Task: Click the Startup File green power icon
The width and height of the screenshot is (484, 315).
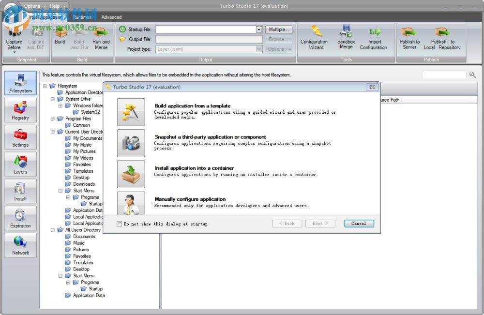Action: tap(122, 29)
